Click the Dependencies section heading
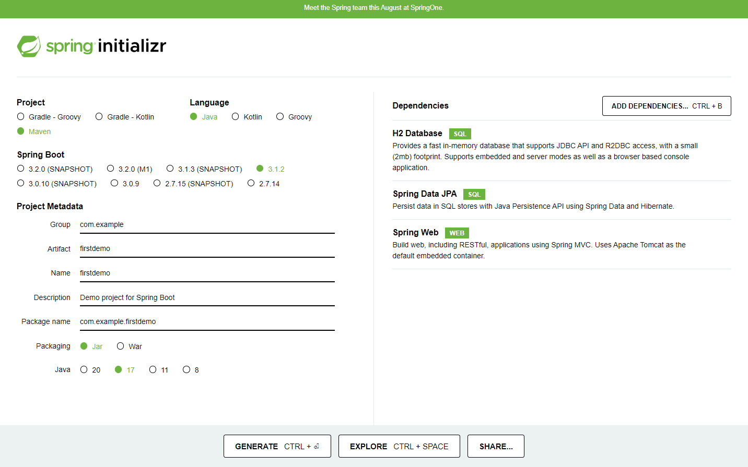The image size is (748, 467). 420,106
